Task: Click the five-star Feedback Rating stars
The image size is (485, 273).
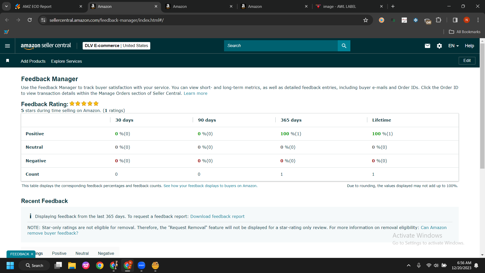Action: [84, 104]
